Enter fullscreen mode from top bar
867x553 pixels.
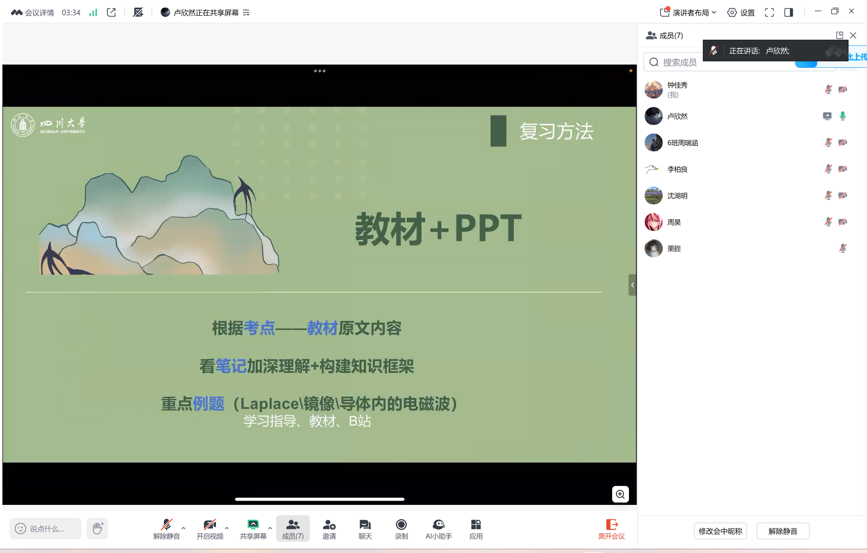[x=769, y=12]
